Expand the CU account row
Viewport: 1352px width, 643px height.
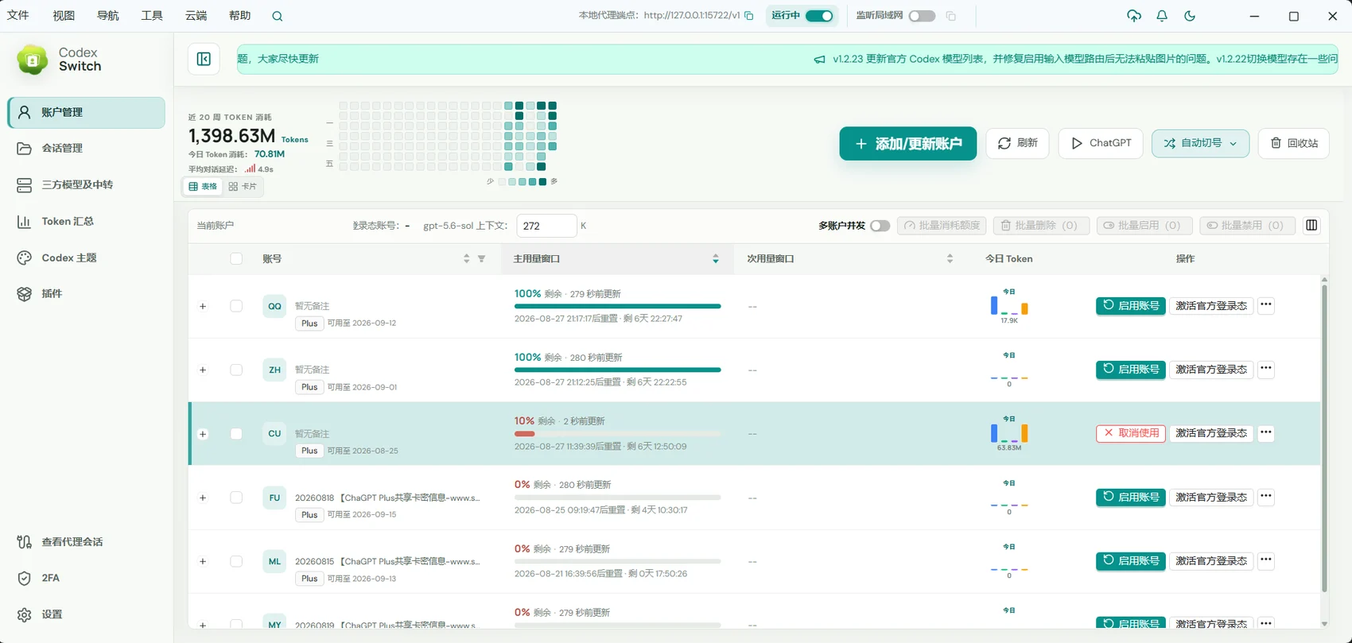tap(203, 434)
